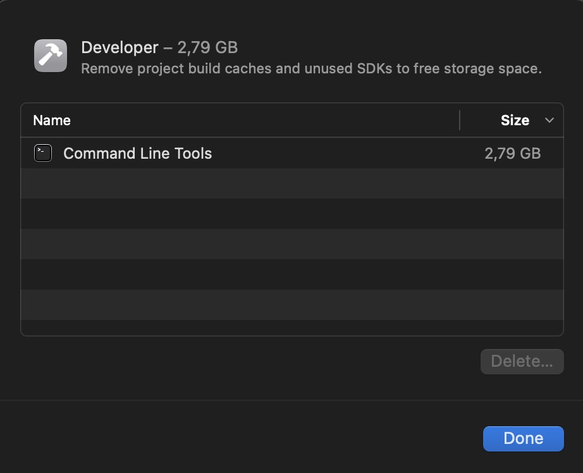The width and height of the screenshot is (583, 473).
Task: Click the partial bottom row of the list
Action: (291, 328)
